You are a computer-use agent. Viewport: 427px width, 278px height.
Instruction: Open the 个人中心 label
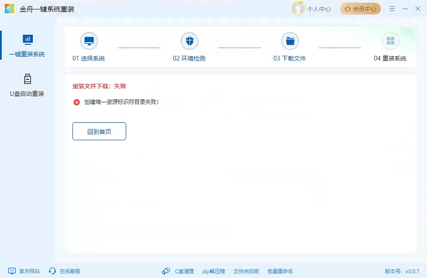319,9
